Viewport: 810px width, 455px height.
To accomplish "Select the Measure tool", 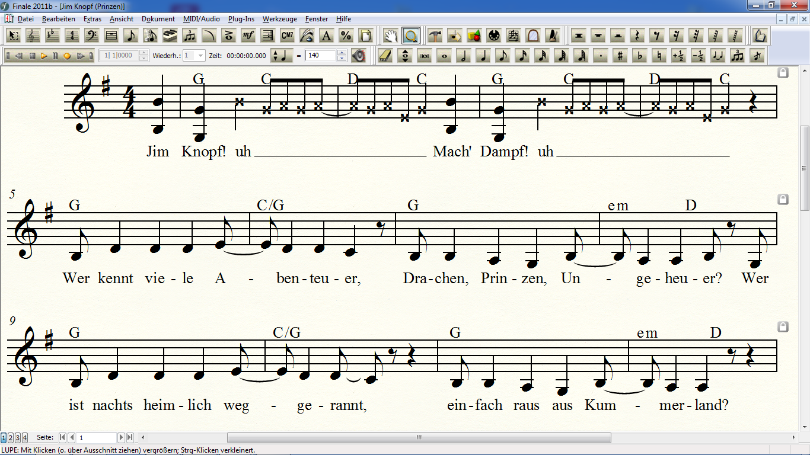I will 111,36.
